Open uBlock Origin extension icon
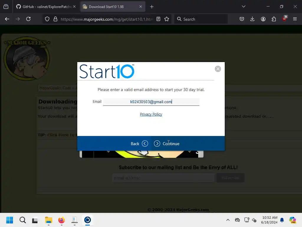The width and height of the screenshot is (302, 227). tap(285, 19)
